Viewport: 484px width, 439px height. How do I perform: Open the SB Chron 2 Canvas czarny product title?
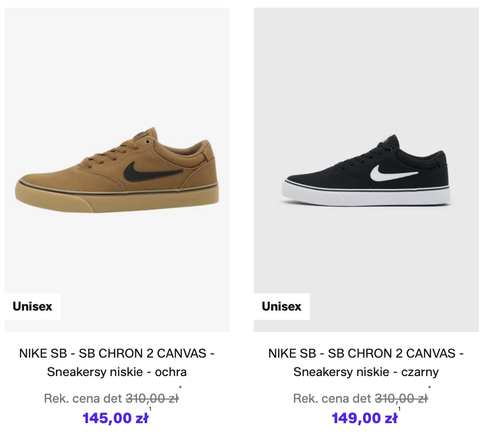click(x=366, y=353)
